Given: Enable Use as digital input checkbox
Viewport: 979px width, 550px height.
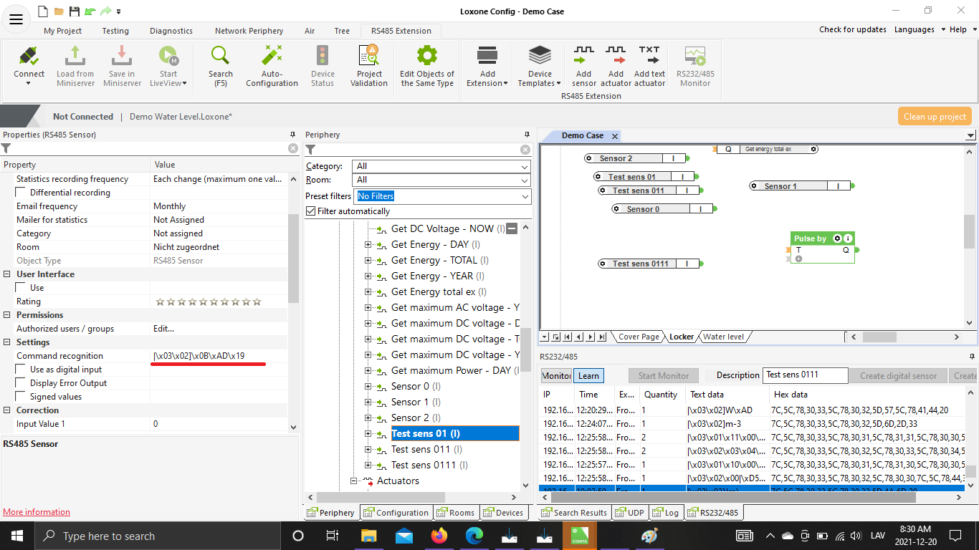Looking at the screenshot, I should tap(21, 370).
